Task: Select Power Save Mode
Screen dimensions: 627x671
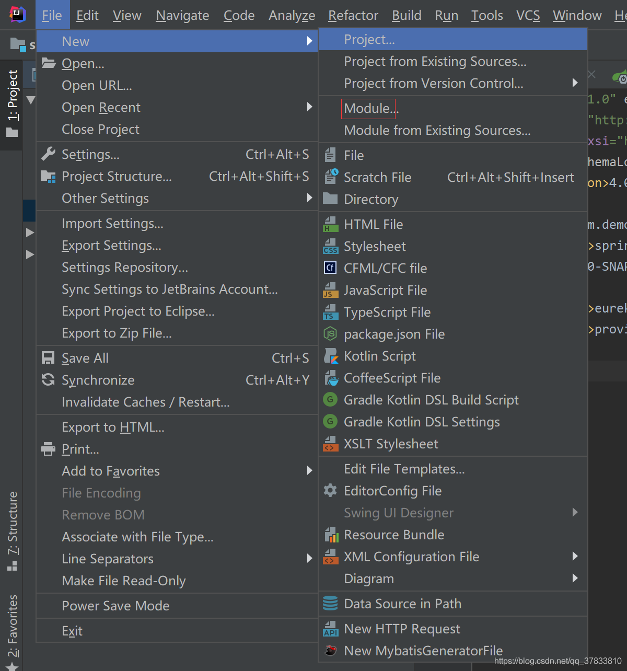Action: (177, 606)
